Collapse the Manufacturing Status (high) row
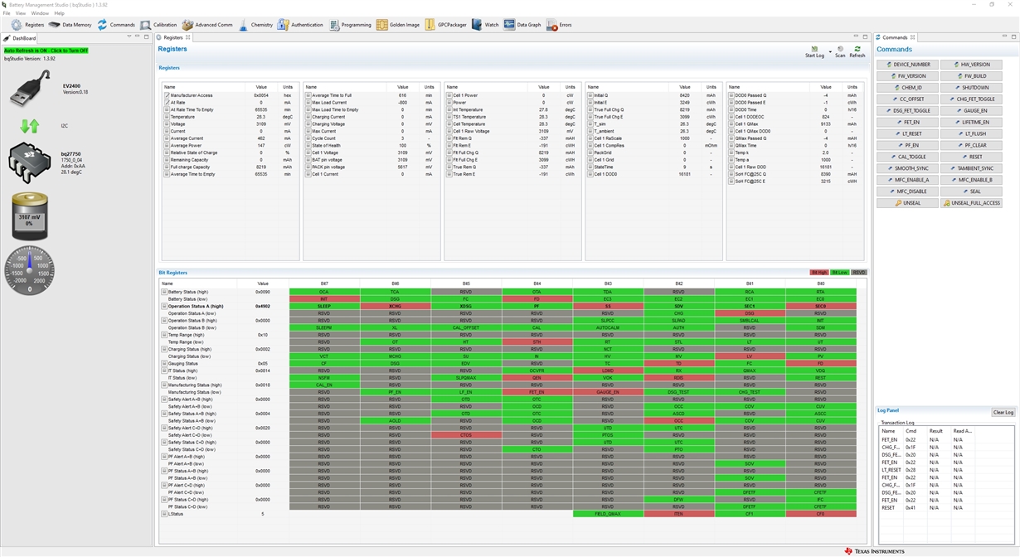Screen dimensions: 1020x557 (164, 385)
